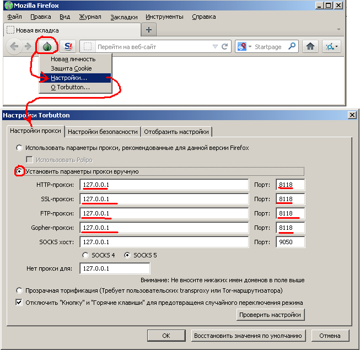Screen dimensions: 360x350
Task: Click the search magnifier in Startpage box
Action: (292, 47)
